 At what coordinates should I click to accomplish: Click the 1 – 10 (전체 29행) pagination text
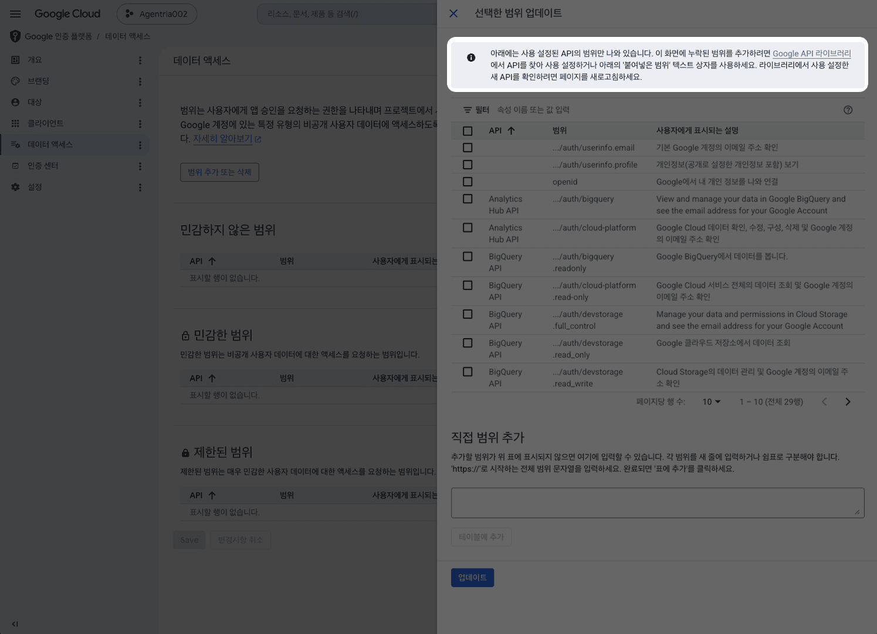coord(771,402)
